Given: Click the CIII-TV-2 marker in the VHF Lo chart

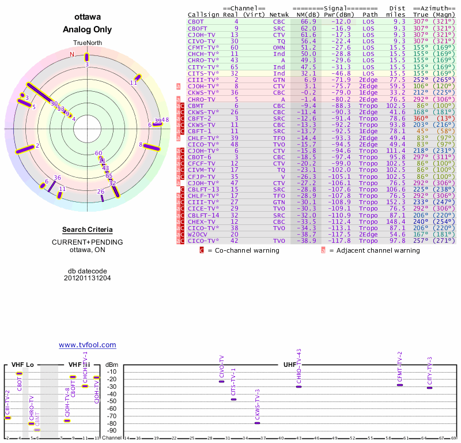Looking at the screenshot, I should (x=7, y=418).
